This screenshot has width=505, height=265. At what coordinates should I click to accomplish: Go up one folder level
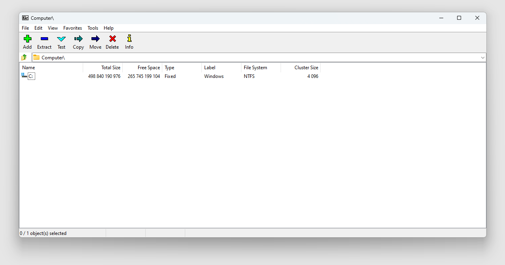coord(24,57)
